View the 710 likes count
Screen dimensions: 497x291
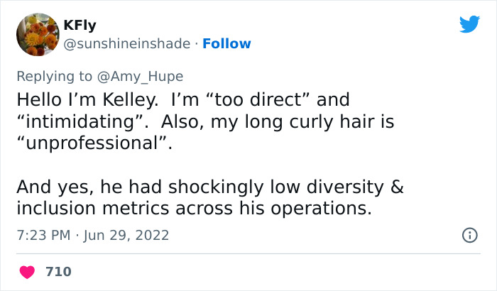click(x=58, y=272)
